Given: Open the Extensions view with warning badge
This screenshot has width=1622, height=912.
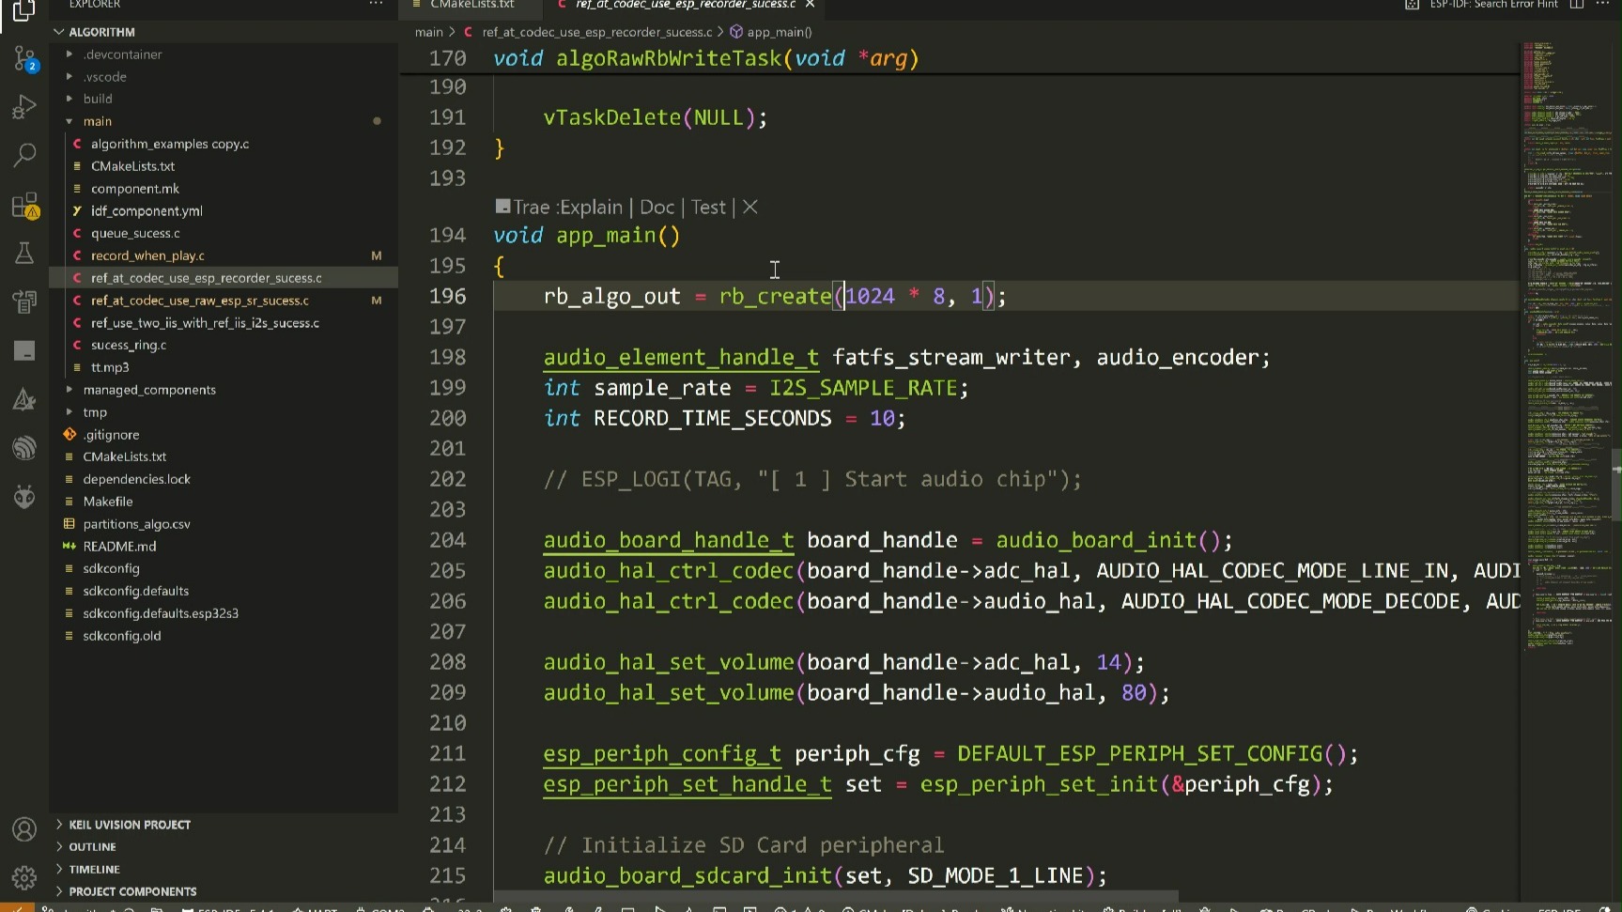Looking at the screenshot, I should pos(24,205).
